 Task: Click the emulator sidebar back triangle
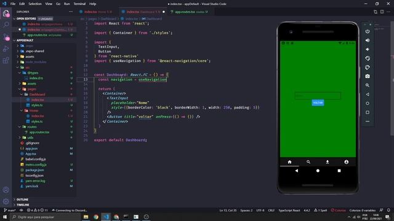pyautogui.click(x=368, y=95)
